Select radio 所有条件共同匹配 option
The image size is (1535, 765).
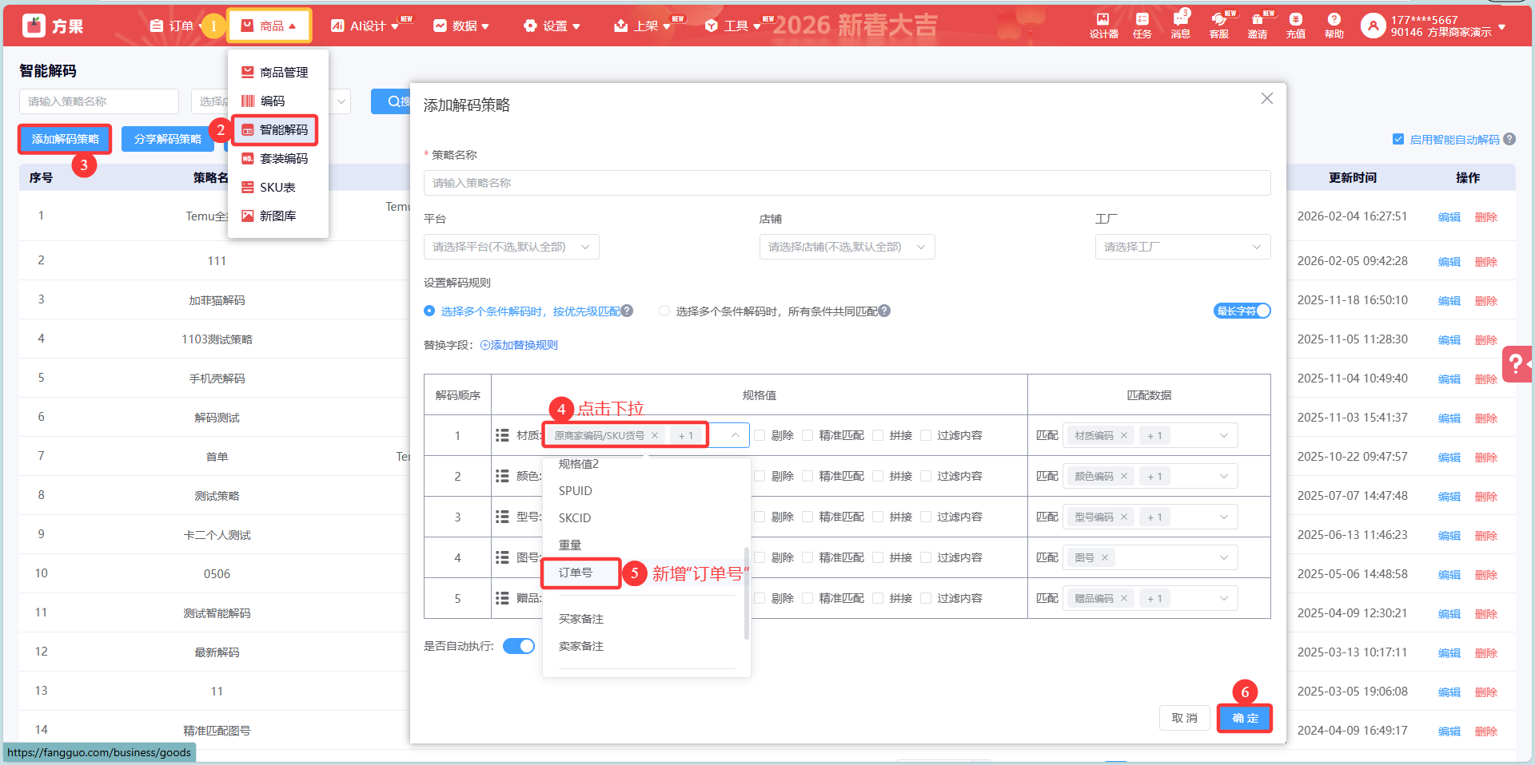click(x=664, y=311)
